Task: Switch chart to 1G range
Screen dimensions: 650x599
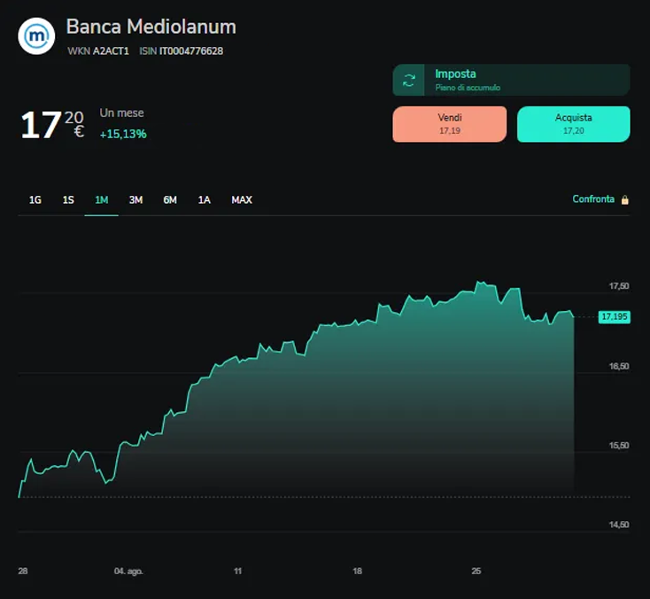Action: click(35, 200)
